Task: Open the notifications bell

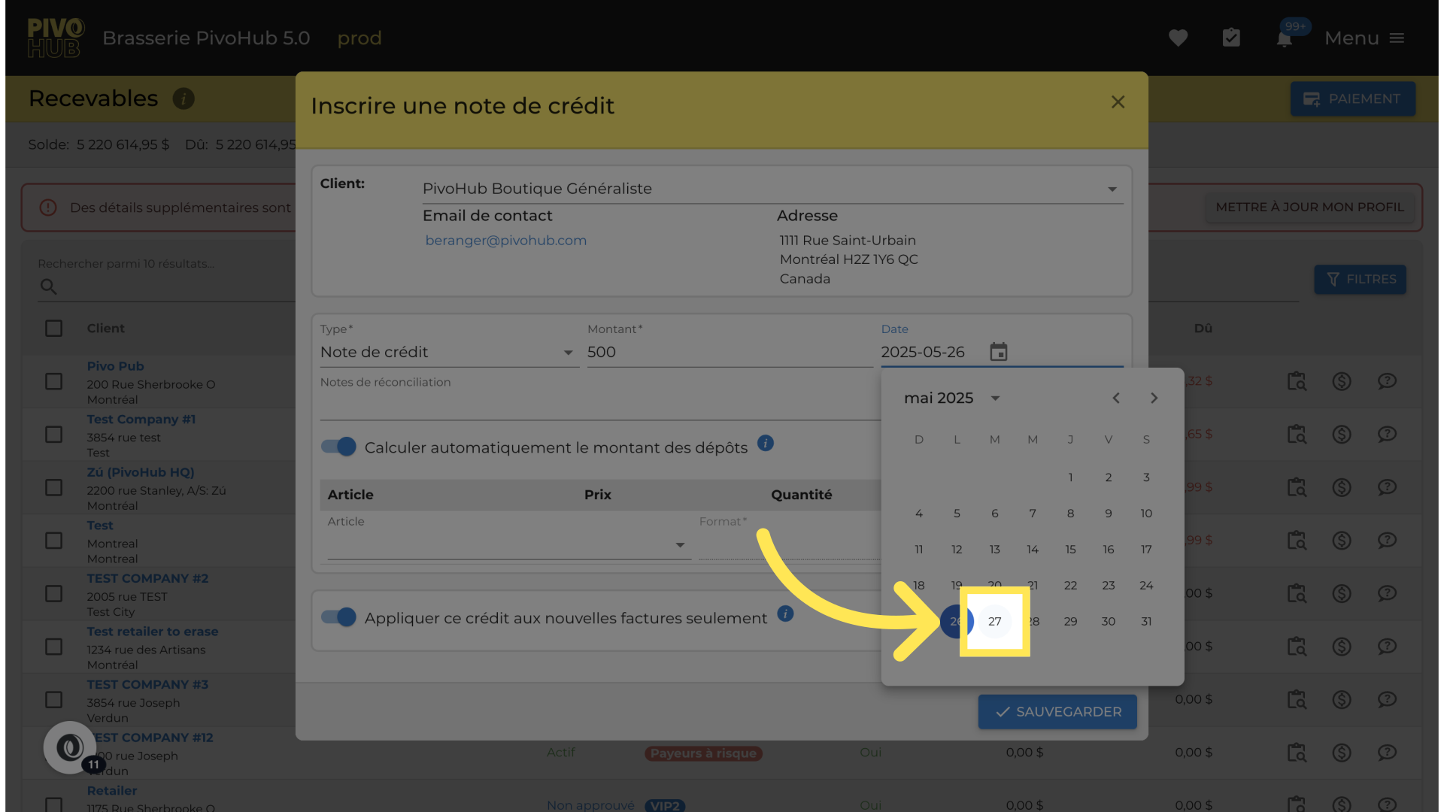Action: coord(1285,38)
